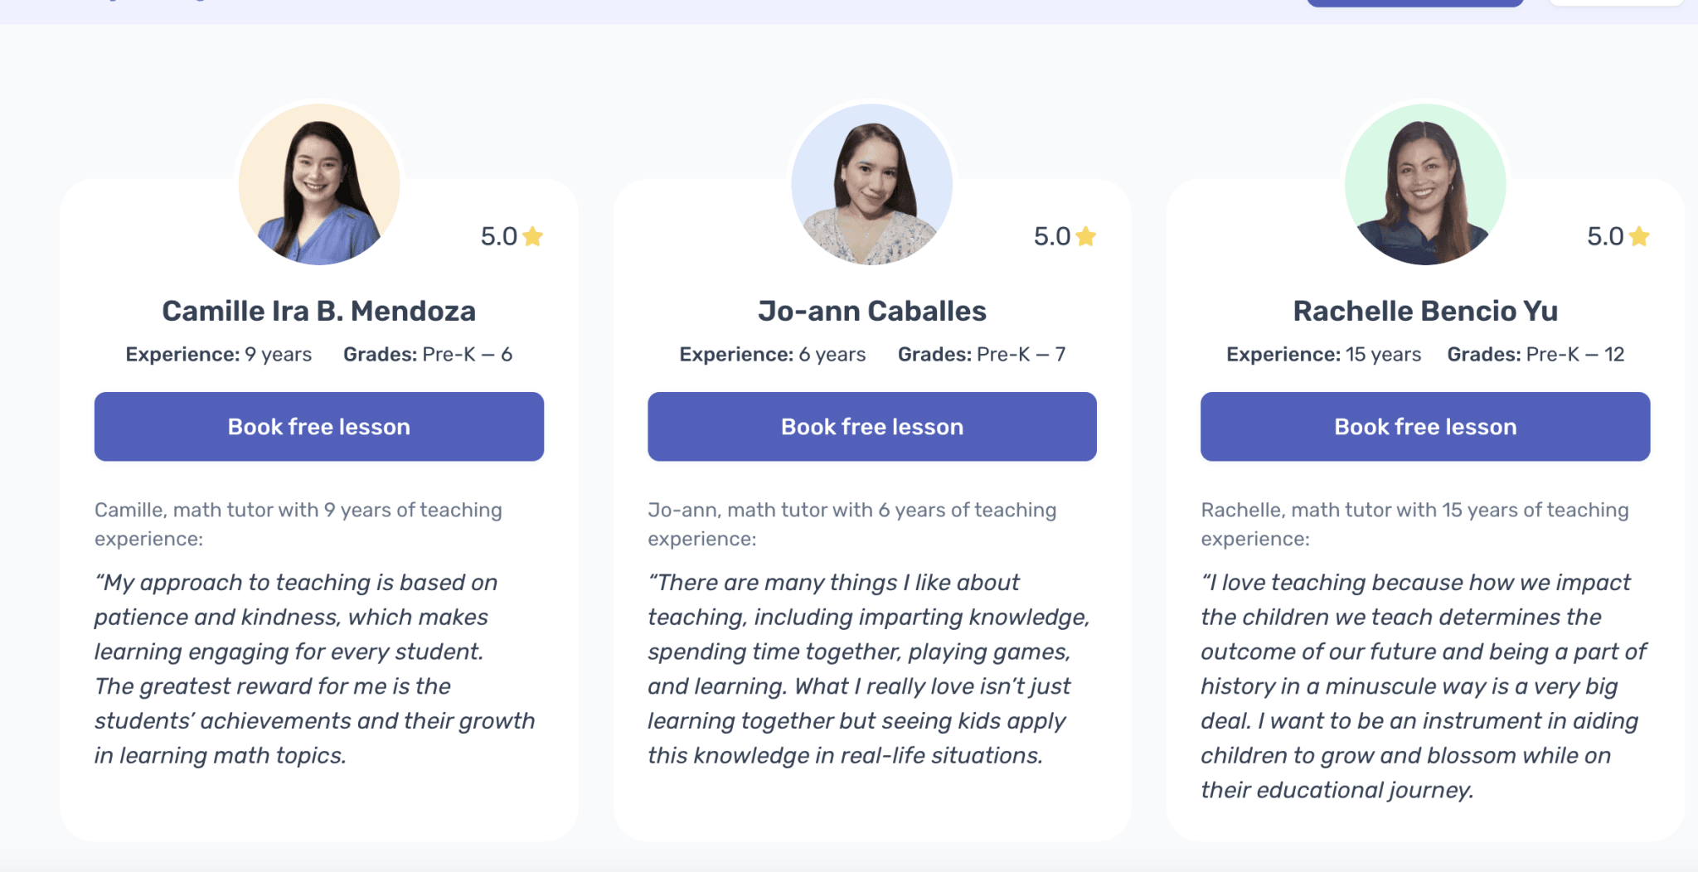Open Camille Ira B. Mendoza's profile photo
1698x872 pixels.
tap(319, 184)
